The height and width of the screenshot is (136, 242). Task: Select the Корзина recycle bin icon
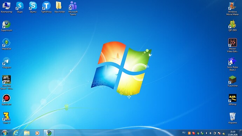[x=233, y=118]
